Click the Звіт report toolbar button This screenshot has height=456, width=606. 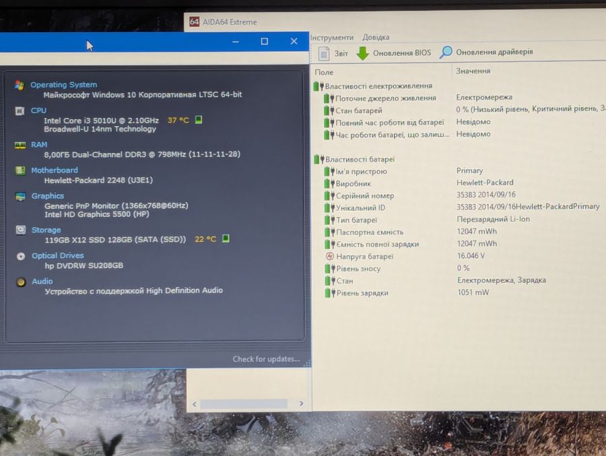pos(333,53)
